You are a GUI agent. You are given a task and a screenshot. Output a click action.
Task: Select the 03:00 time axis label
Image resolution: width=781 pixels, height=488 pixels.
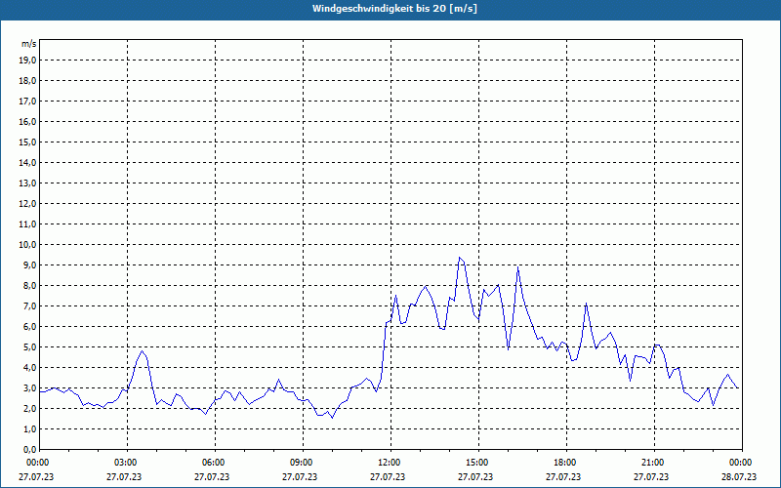[125, 463]
